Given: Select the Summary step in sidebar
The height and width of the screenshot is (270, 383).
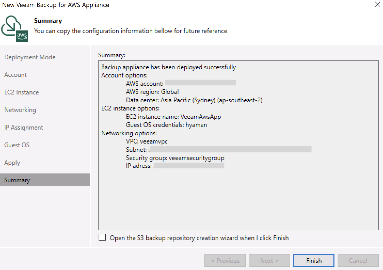Looking at the screenshot, I should click(x=17, y=180).
